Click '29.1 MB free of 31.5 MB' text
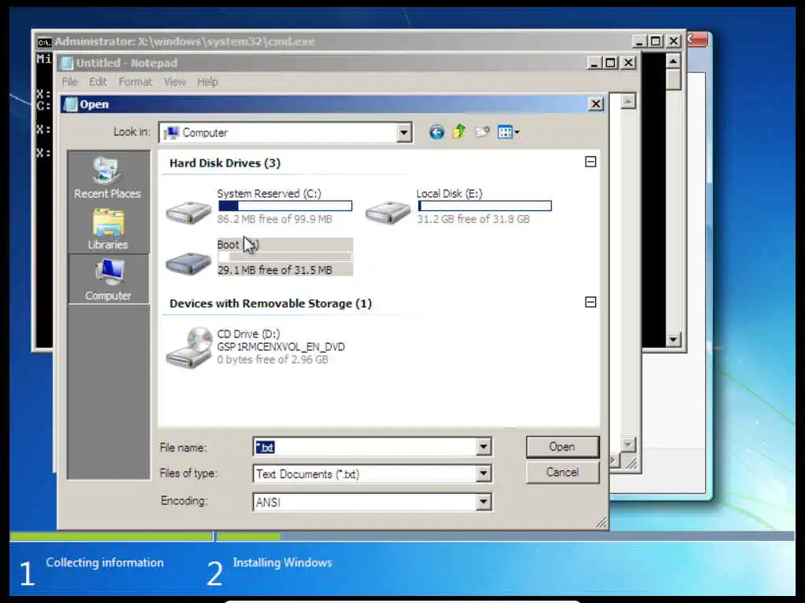The width and height of the screenshot is (805, 603). coord(274,270)
